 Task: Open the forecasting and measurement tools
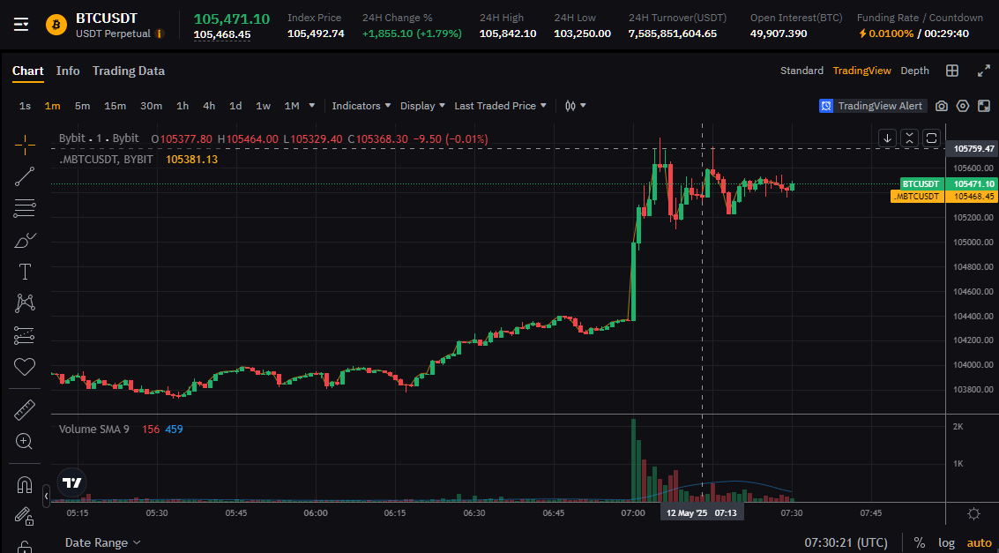click(25, 335)
